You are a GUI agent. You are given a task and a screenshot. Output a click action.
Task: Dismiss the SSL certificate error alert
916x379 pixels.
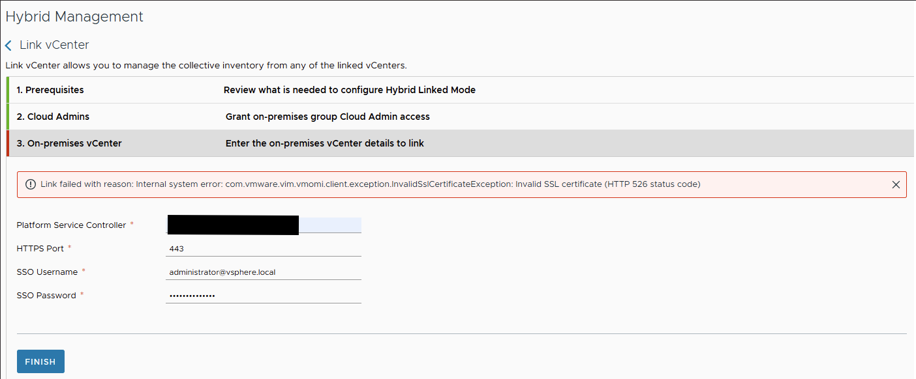tap(896, 184)
